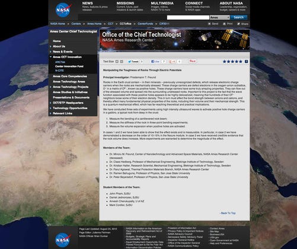Open the CONNECT top navigation menu
Image resolution: width=297 pixels, height=249 pixels.
click(x=194, y=3)
